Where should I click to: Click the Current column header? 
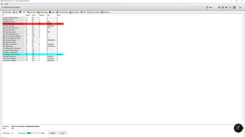pyautogui.click(x=28, y=15)
